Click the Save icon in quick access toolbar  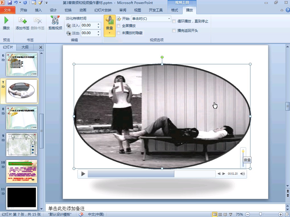[10, 3]
